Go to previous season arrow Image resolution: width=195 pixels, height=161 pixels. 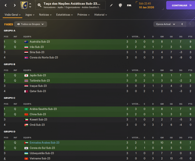pyautogui.click(x=182, y=24)
